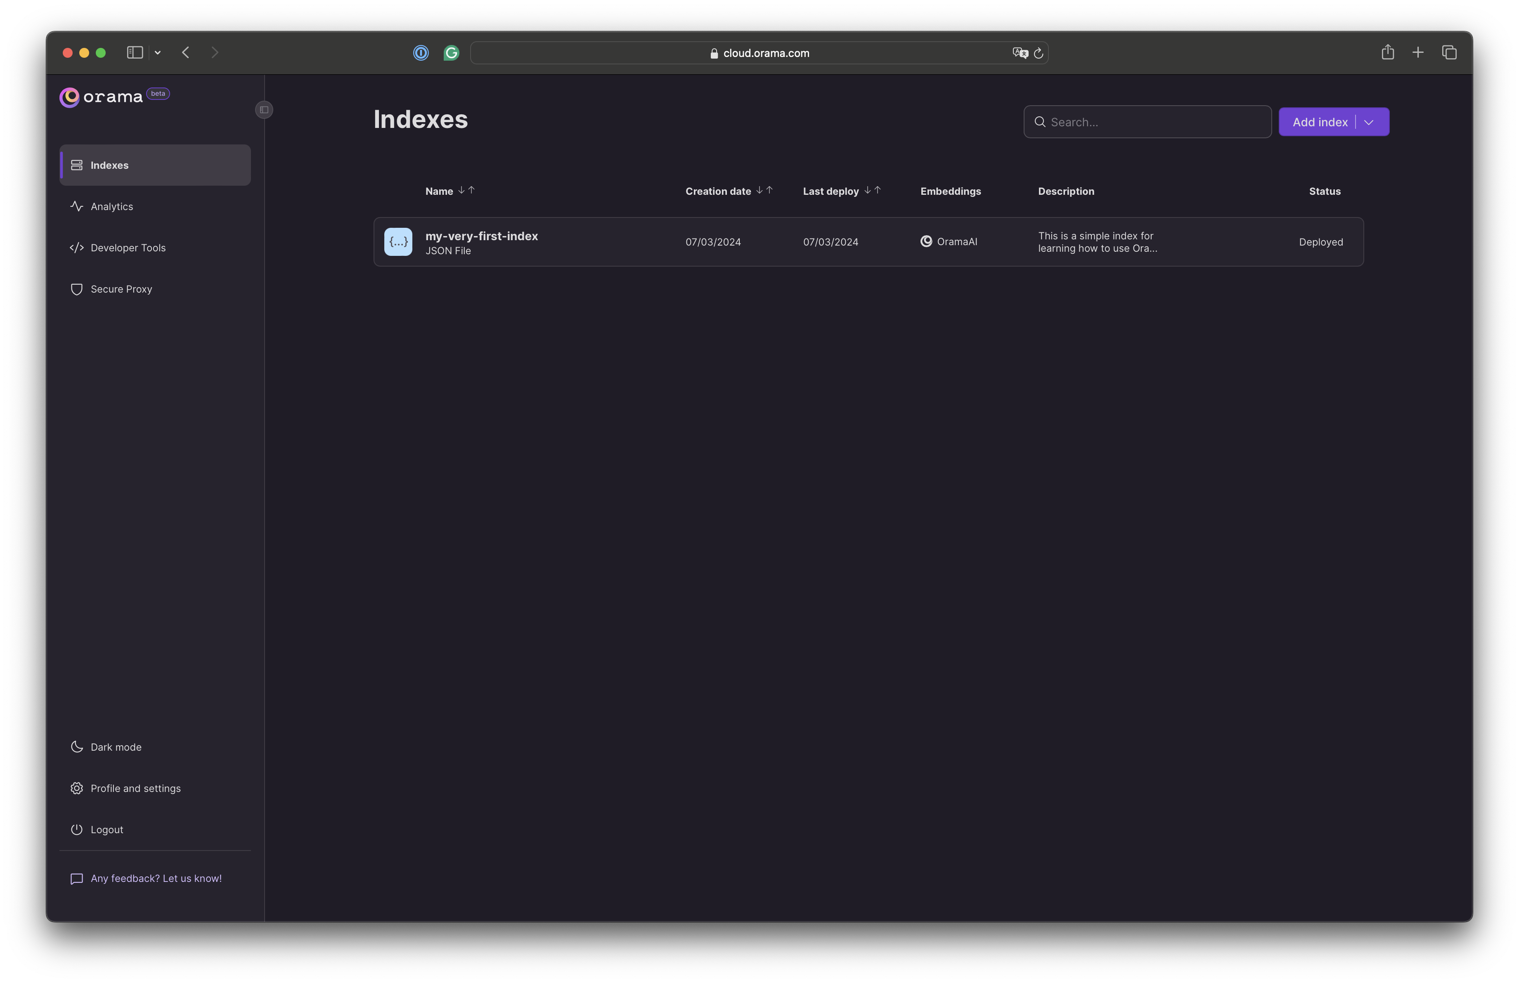This screenshot has width=1519, height=983.
Task: Open Secure Proxy page
Action: pos(155,289)
